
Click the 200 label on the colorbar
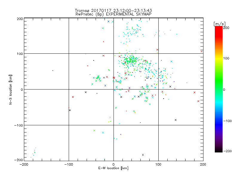(226, 28)
